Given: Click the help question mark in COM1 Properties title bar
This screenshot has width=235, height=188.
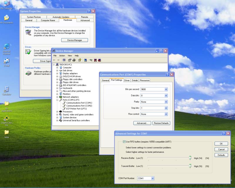Looking at the screenshot, I should coord(167,74).
